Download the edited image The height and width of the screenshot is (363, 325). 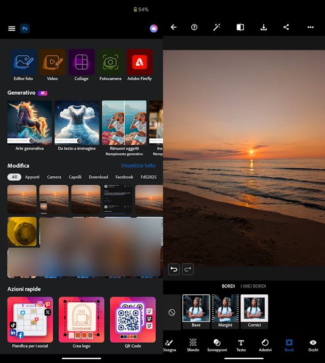pos(264,27)
